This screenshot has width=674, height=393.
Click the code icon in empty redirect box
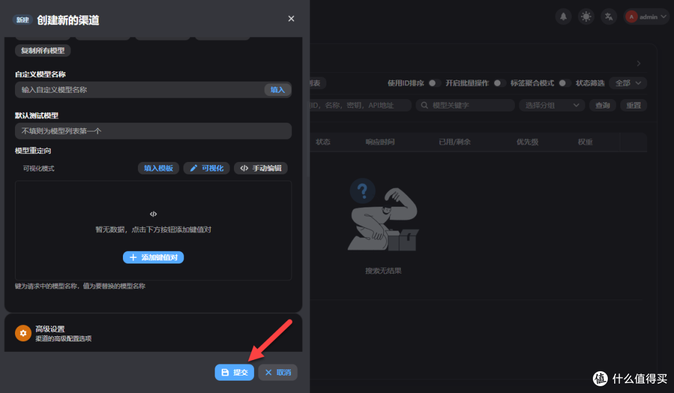153,214
